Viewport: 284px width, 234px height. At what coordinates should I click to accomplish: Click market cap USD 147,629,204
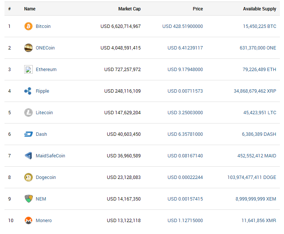tap(122, 113)
